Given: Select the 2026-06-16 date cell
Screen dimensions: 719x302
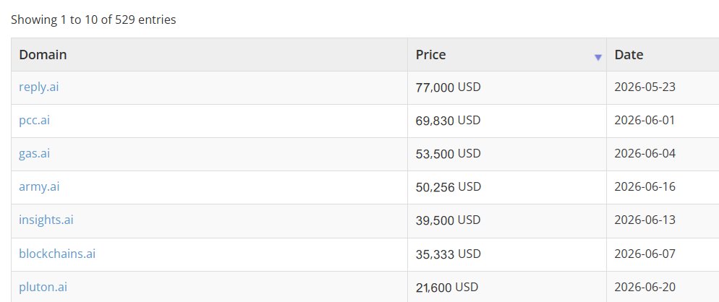Looking at the screenshot, I should coord(663,187).
